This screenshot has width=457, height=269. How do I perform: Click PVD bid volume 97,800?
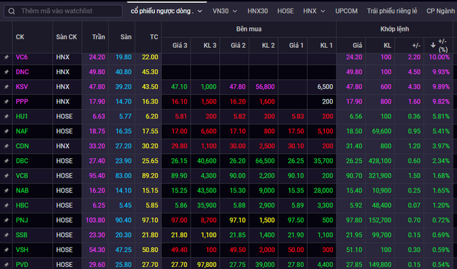tap(206, 265)
